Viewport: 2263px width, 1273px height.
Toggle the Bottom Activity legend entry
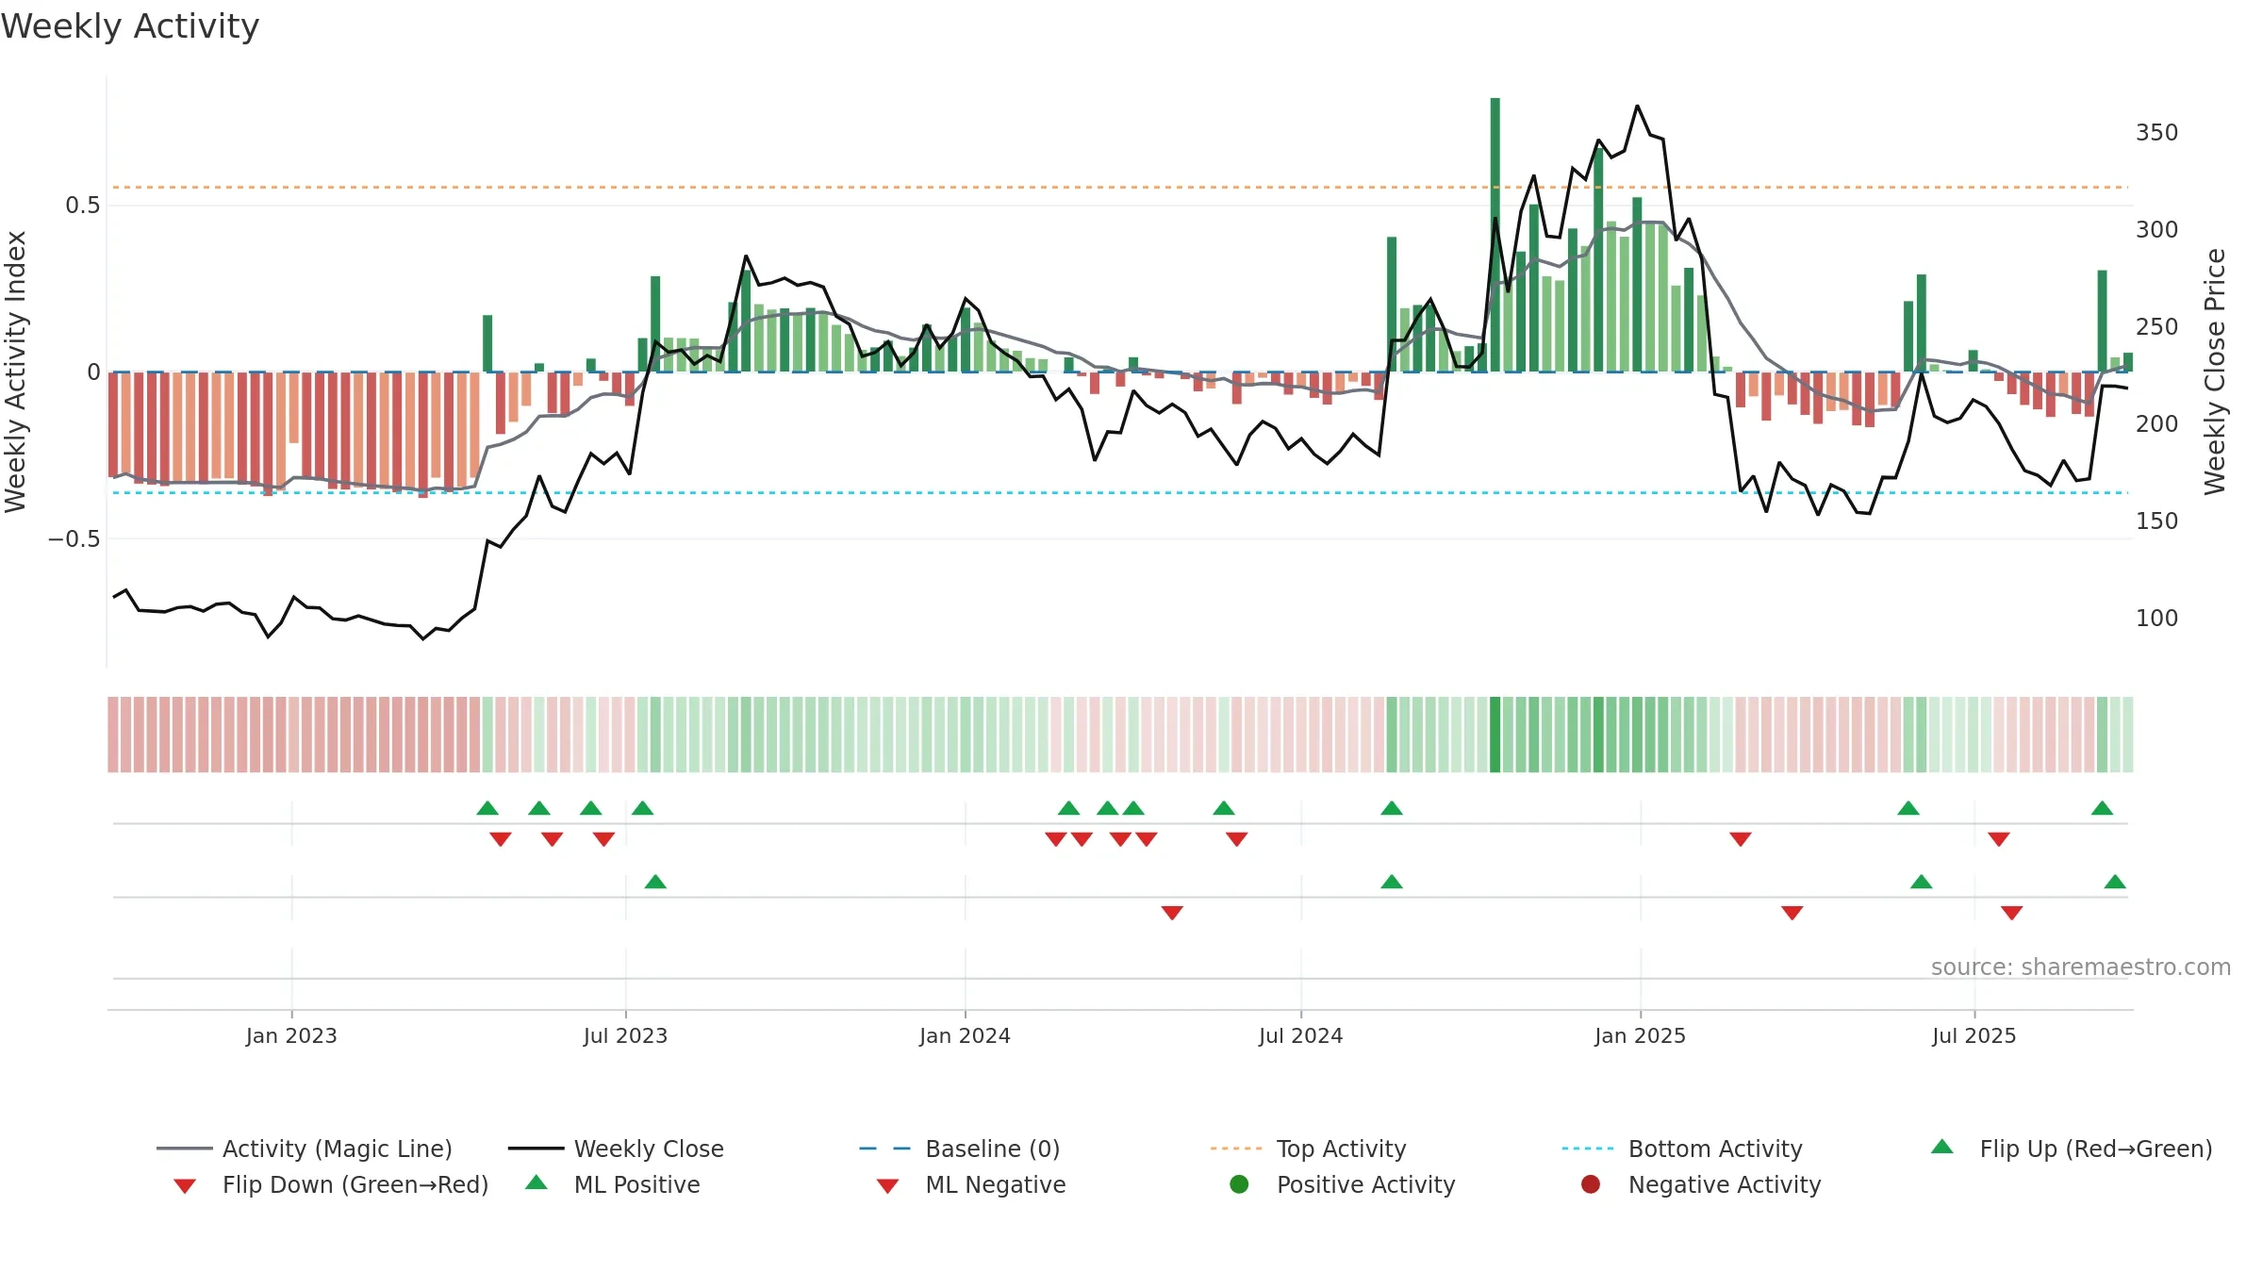pyautogui.click(x=1682, y=1149)
